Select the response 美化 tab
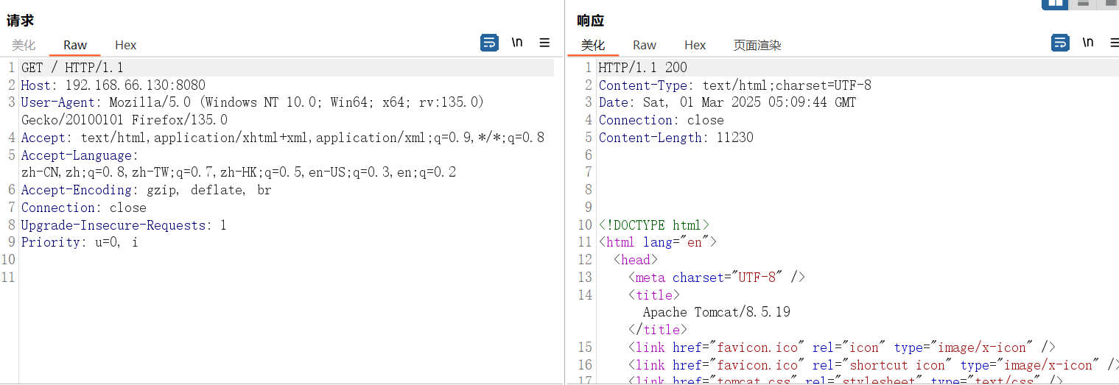 tap(593, 45)
